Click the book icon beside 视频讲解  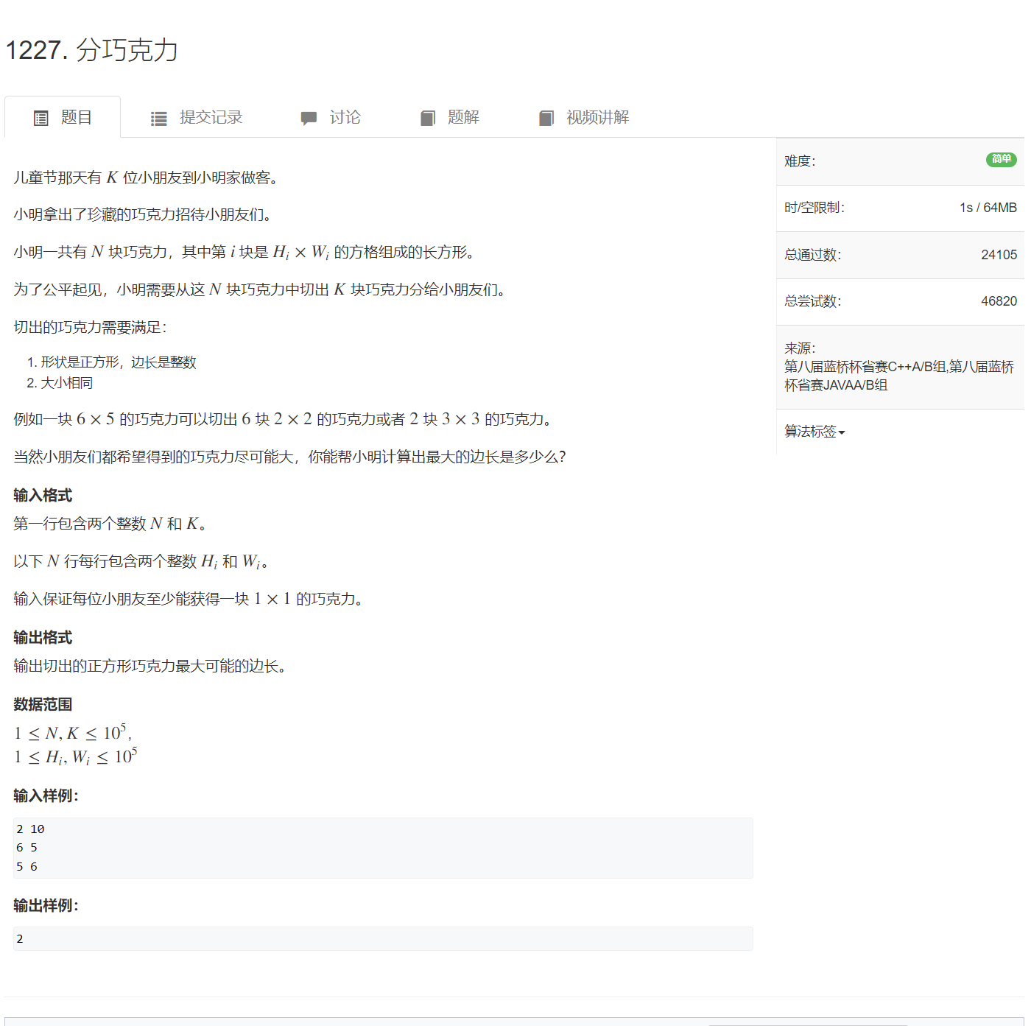(546, 118)
